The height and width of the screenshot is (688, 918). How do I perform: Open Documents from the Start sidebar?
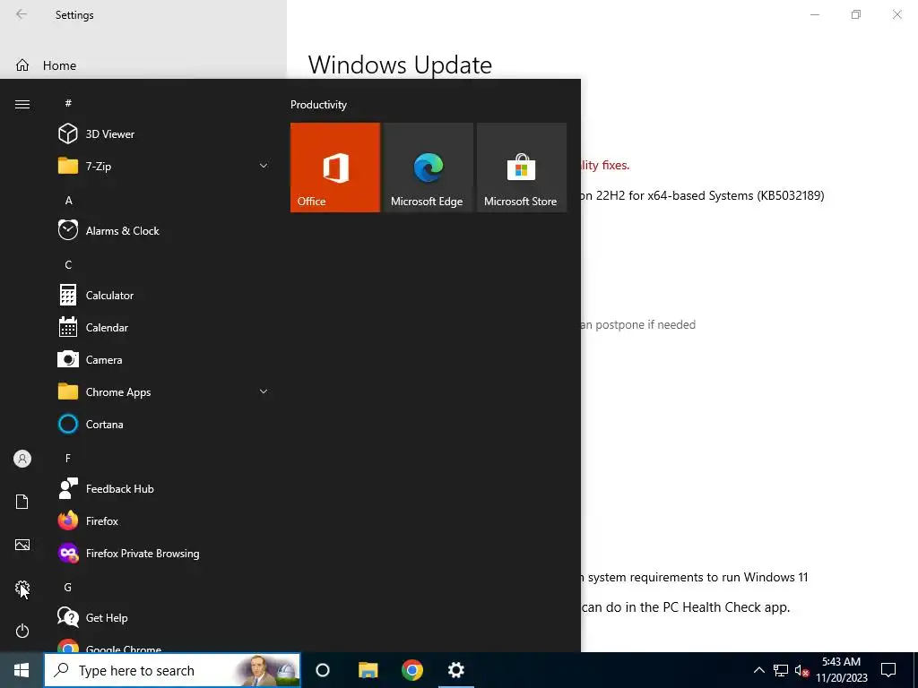pos(22,502)
